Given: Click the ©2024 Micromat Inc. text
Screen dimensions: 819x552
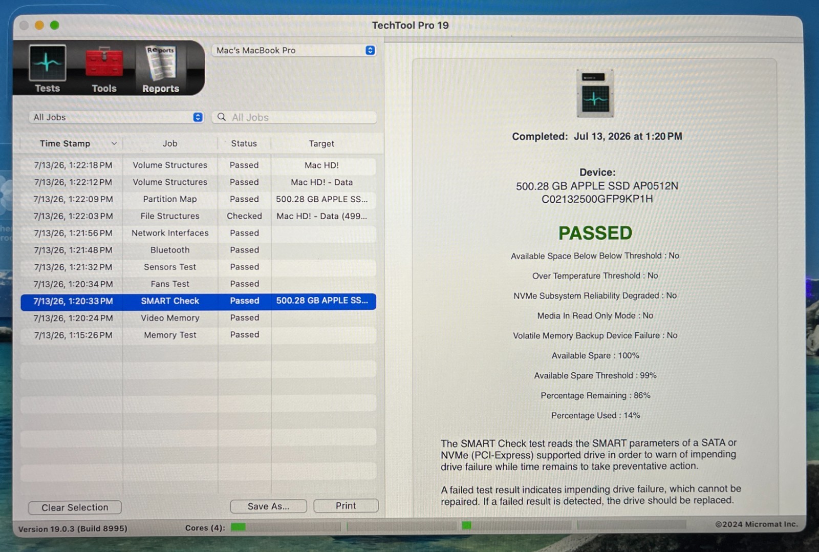Looking at the screenshot, I should [756, 524].
